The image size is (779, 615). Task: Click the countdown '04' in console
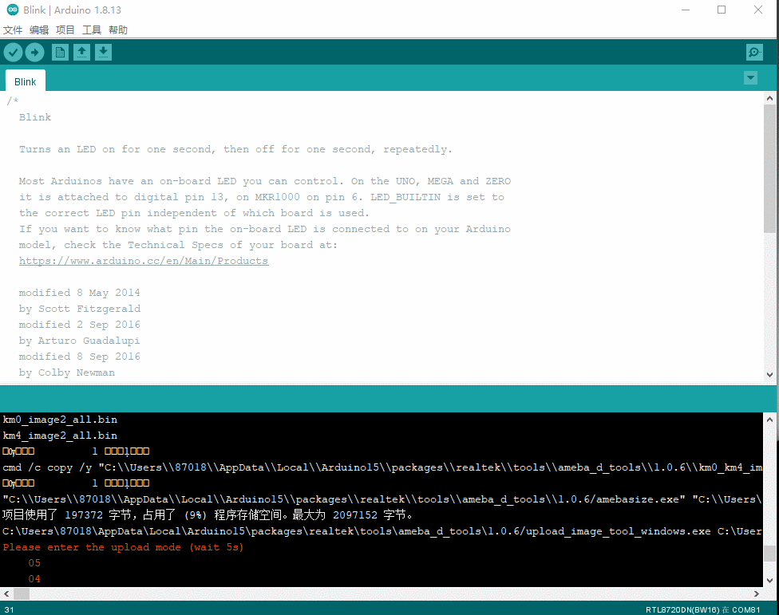point(34,579)
